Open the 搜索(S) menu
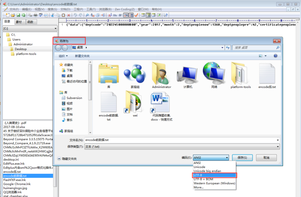 coord(52,9)
